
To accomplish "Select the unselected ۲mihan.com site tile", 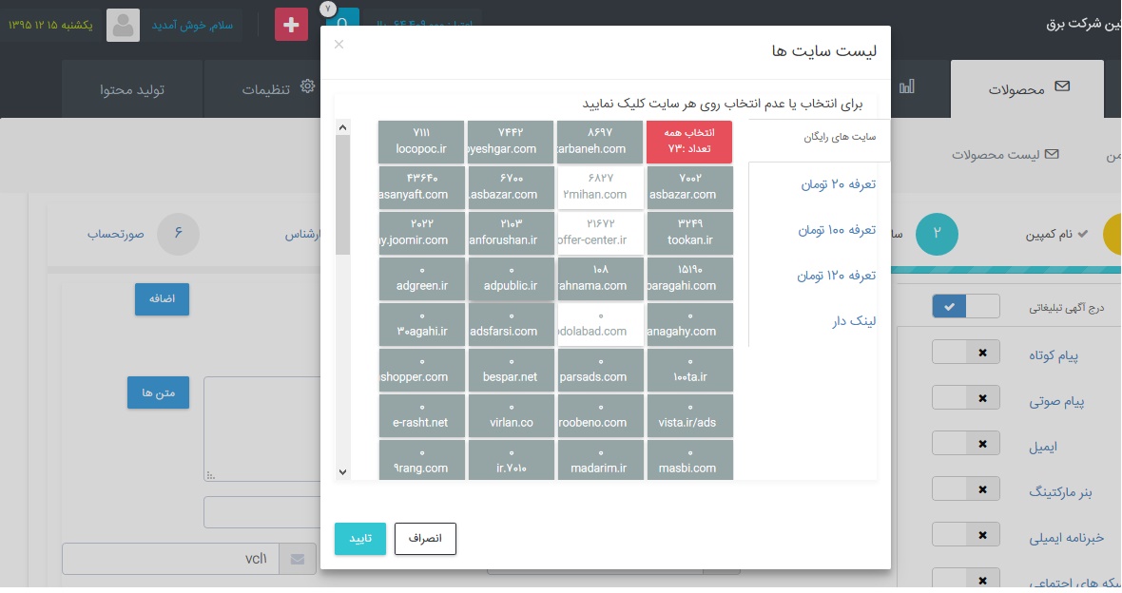I will coord(600,187).
